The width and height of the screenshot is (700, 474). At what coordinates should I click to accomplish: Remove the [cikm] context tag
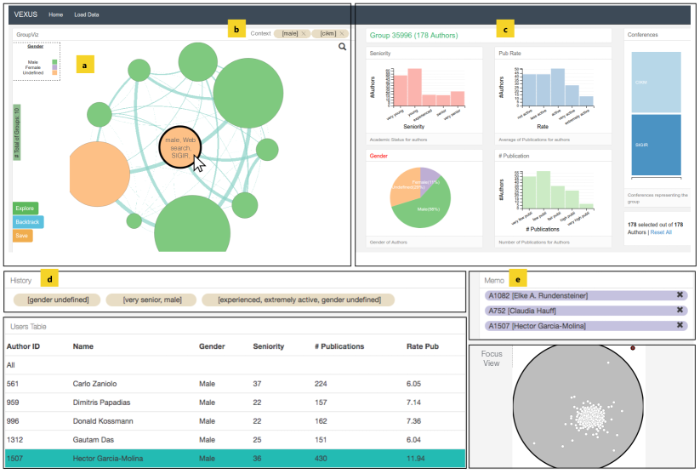pyautogui.click(x=342, y=33)
